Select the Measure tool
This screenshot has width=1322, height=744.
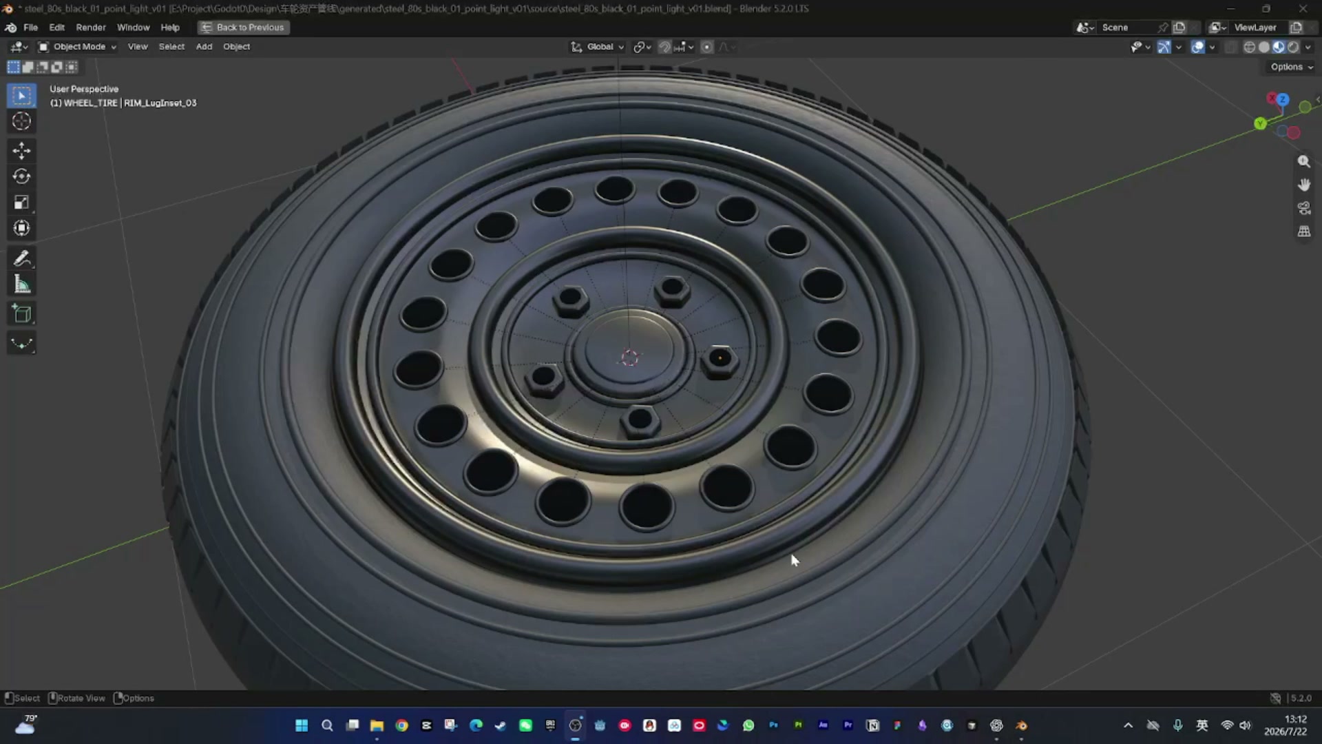coord(21,285)
